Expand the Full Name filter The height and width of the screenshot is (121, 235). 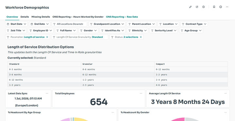[66, 31]
